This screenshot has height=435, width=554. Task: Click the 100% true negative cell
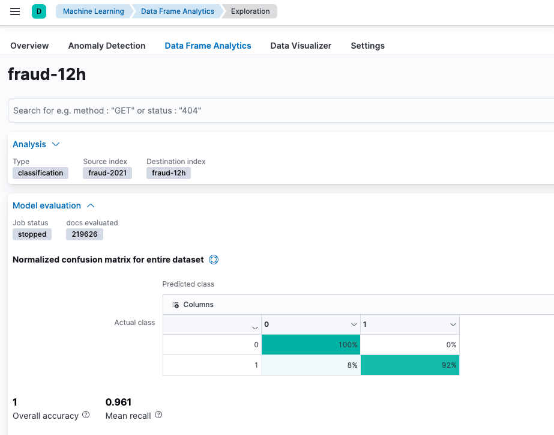coord(311,345)
